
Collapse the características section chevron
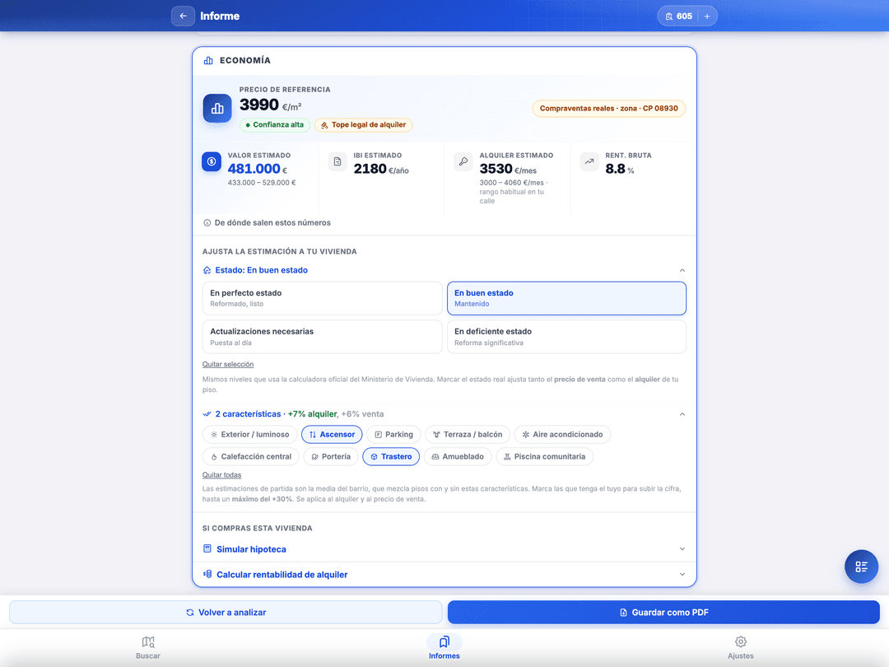(x=682, y=414)
